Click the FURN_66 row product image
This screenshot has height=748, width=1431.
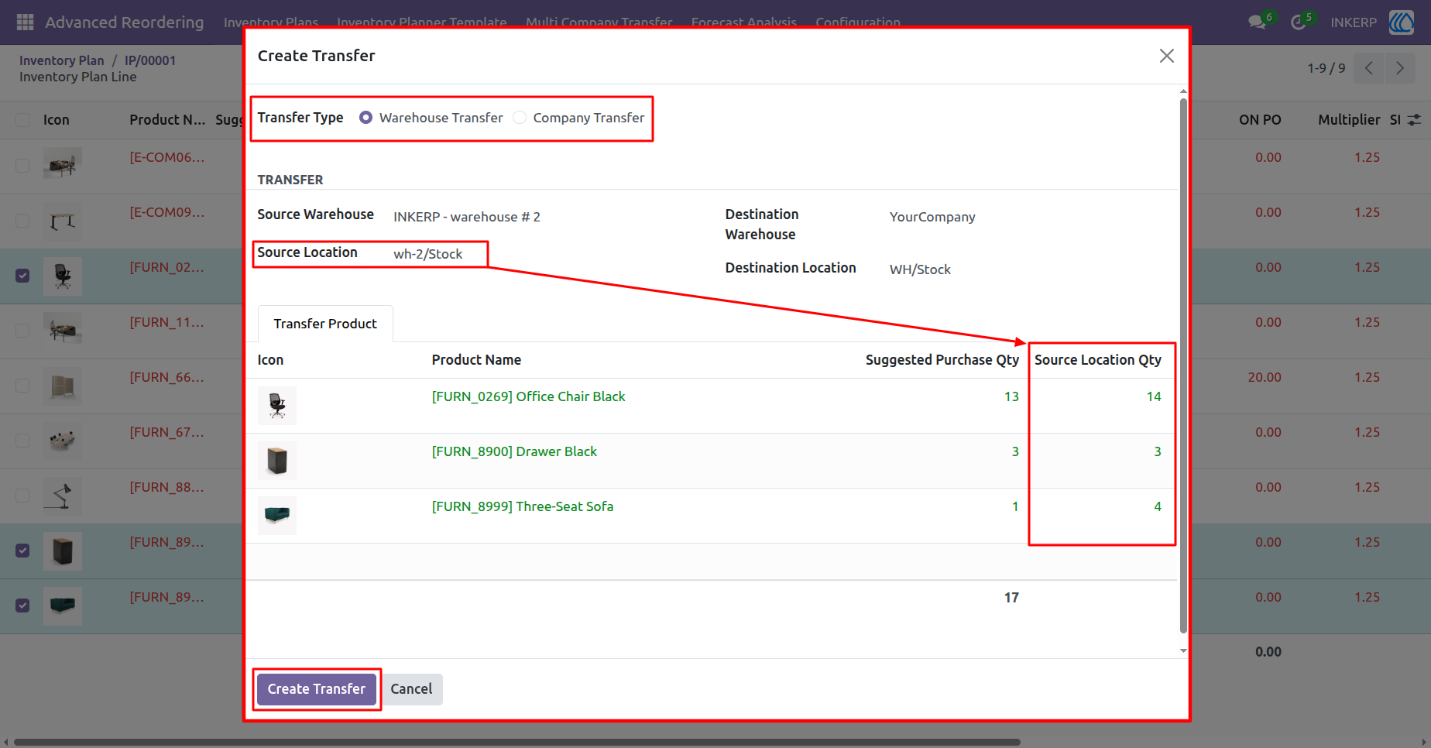click(x=63, y=386)
